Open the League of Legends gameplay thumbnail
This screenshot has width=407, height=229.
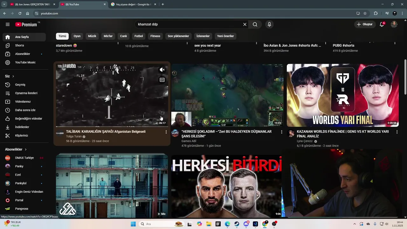227,95
